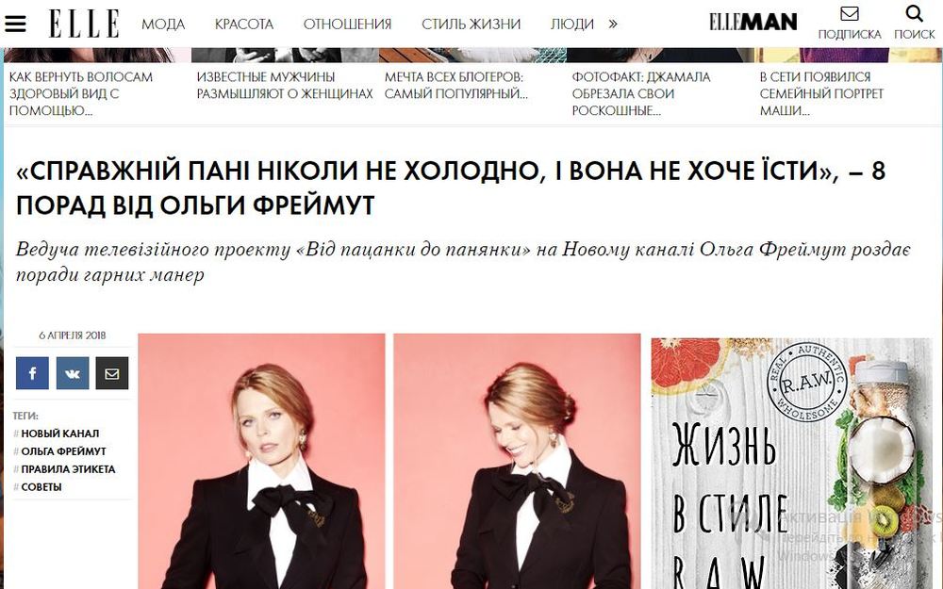This screenshot has height=589, width=943.
Task: Send article by email icon
Action: (112, 372)
